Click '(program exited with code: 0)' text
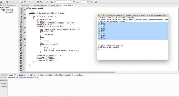This screenshot has height=97, width=179. tap(110, 46)
